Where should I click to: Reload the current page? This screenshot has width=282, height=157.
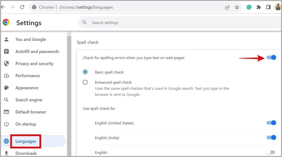[x=22, y=7]
